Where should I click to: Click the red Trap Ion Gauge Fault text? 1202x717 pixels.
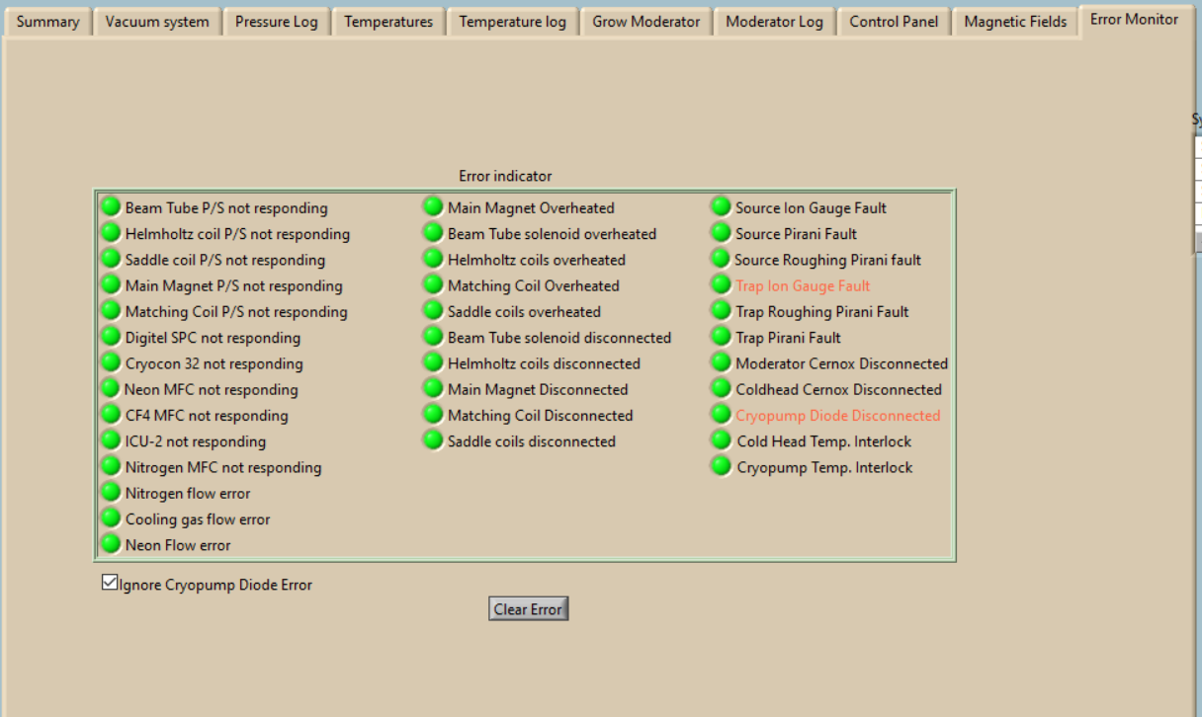coord(803,285)
